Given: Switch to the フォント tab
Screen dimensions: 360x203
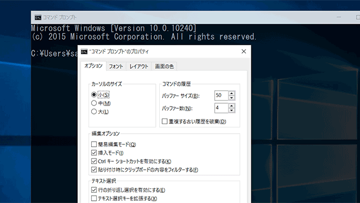Looking at the screenshot, I should pyautogui.click(x=116, y=67).
